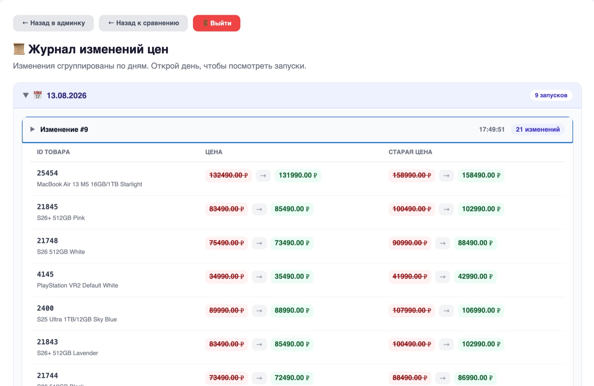
Task: Click new price 72490.00 ₽
Action: [292, 378]
